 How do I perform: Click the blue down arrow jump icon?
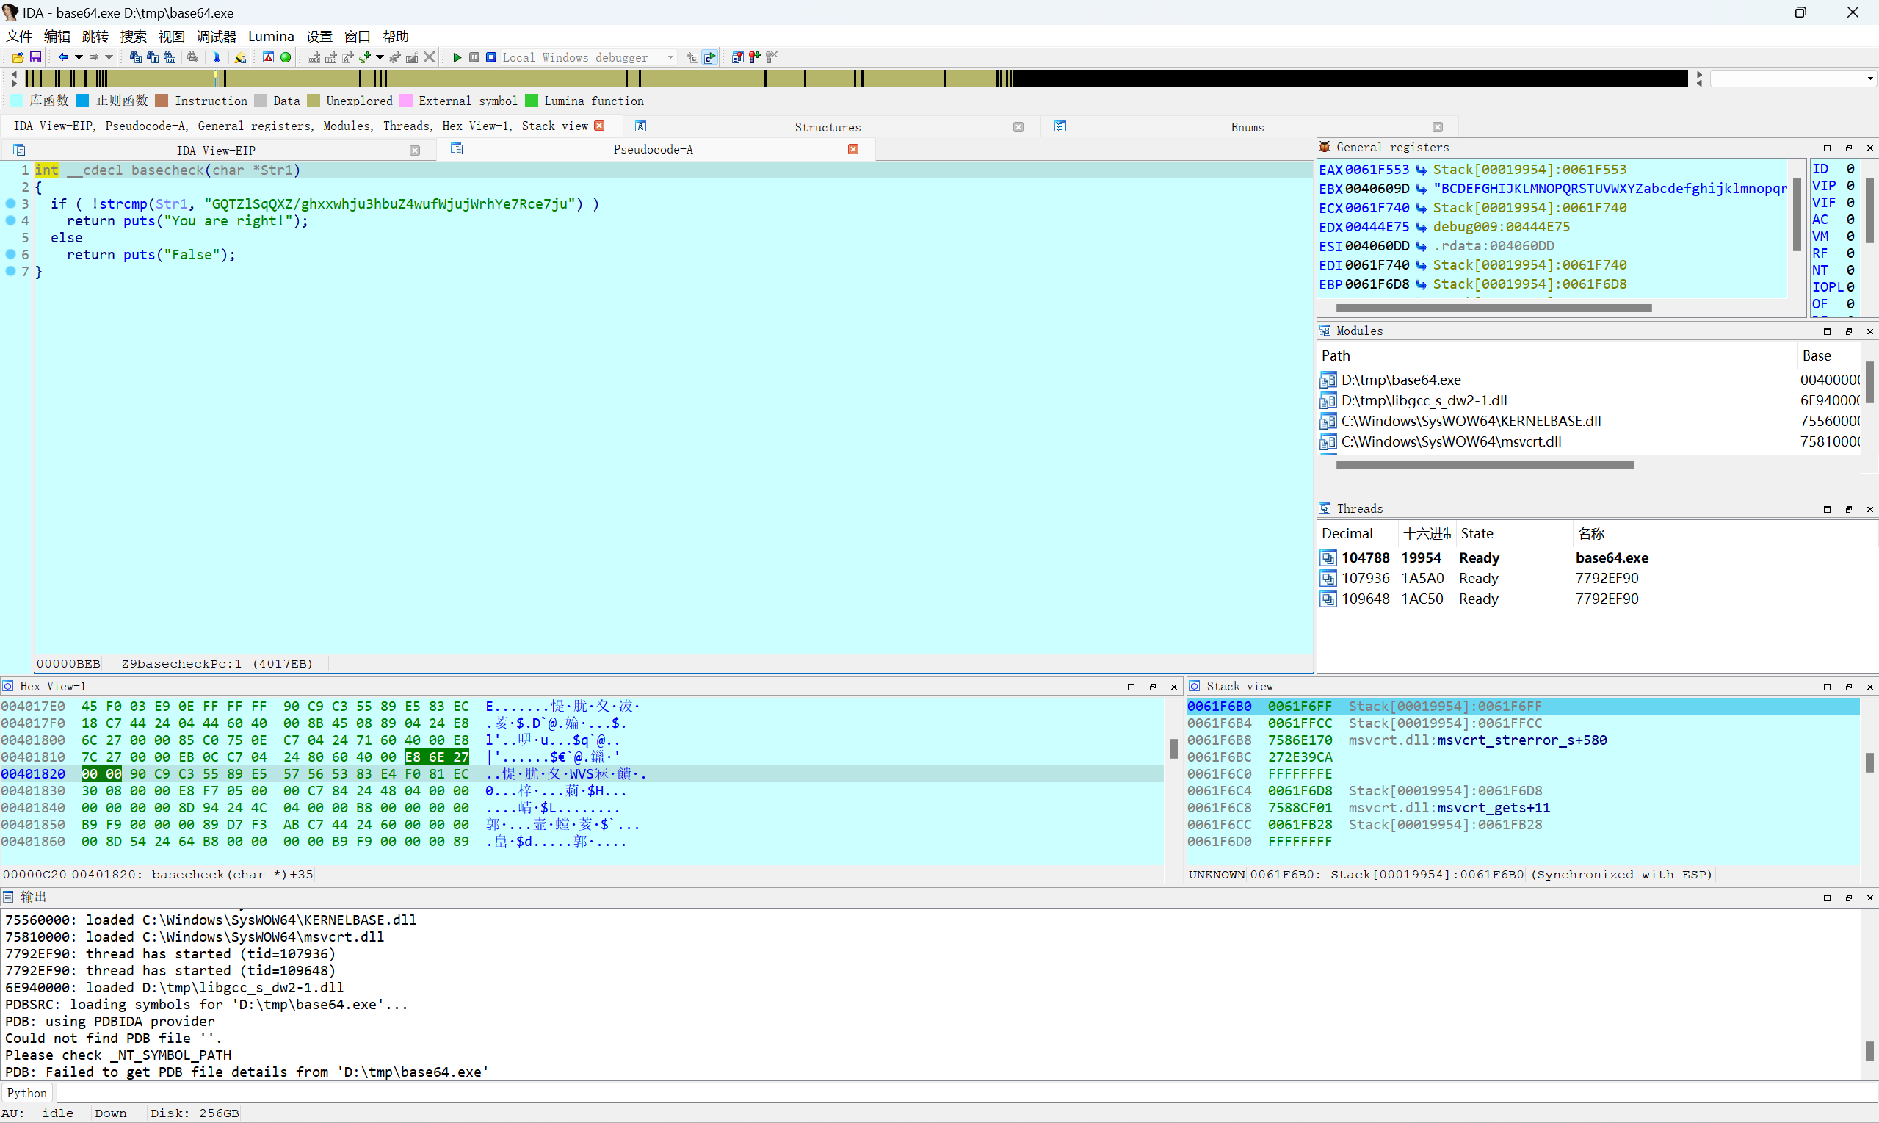click(x=217, y=57)
